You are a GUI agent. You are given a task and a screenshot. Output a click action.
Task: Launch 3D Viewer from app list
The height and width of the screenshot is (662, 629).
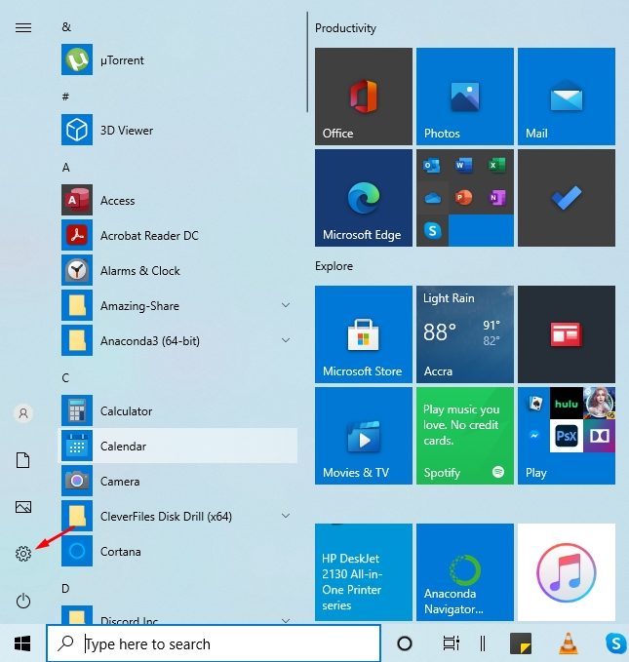coord(177,130)
